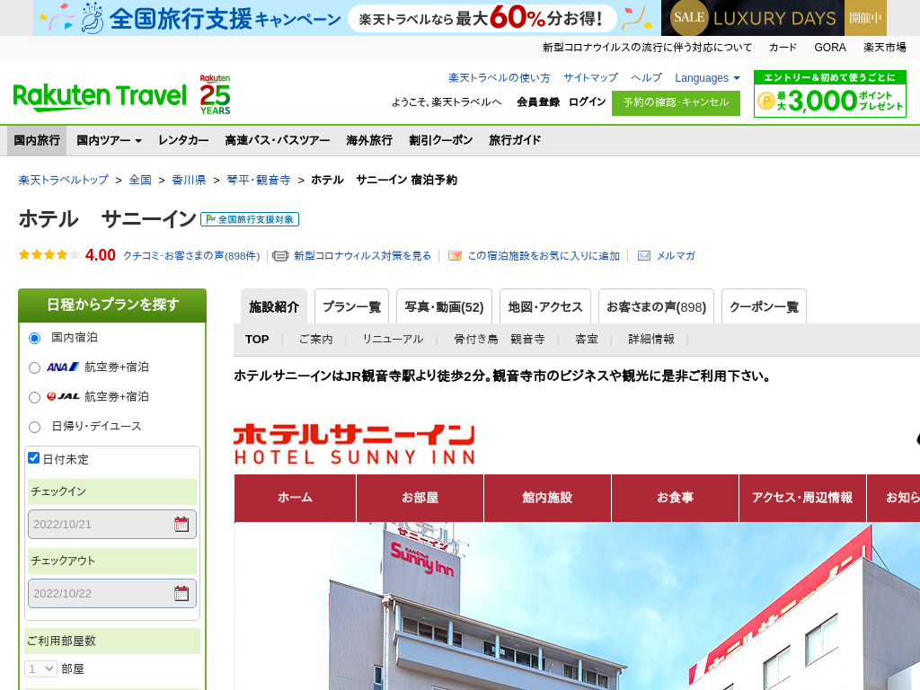Select the 日帰り・デイユース radio button

pos(35,427)
